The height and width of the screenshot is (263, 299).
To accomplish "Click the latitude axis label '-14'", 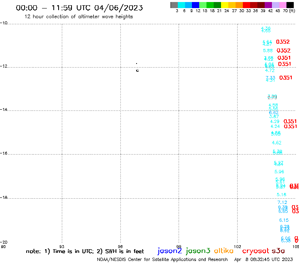I will tap(4, 109).
